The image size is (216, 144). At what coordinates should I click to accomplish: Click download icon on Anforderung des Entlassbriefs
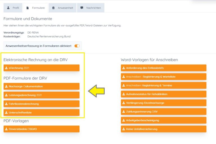coord(123,68)
